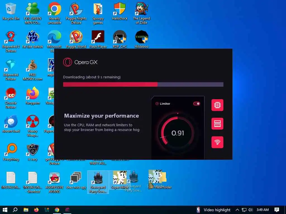The width and height of the screenshot is (286, 214).
Task: Toggle the Limiter switch in Opera GX installer
Action: coord(197,104)
